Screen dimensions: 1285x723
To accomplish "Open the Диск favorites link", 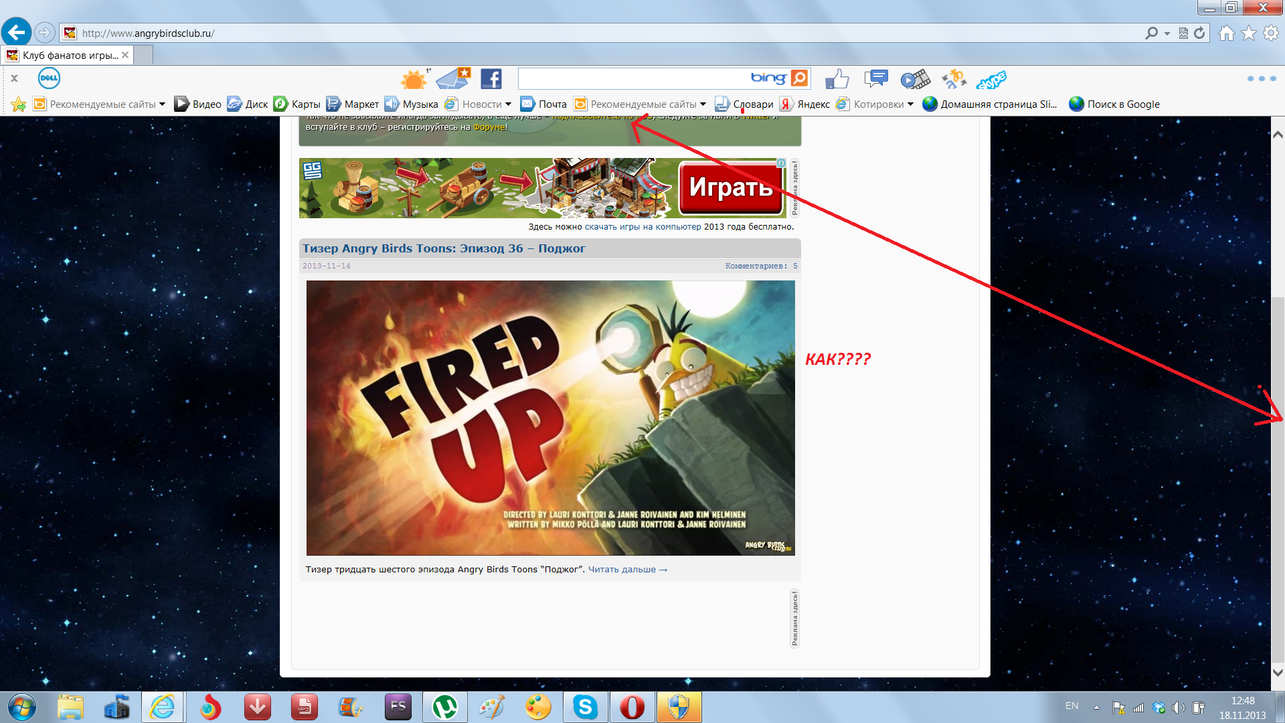I will pyautogui.click(x=247, y=104).
